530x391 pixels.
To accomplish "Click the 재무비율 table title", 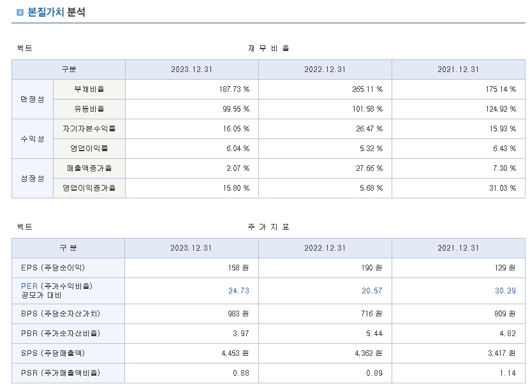I will click(269, 48).
